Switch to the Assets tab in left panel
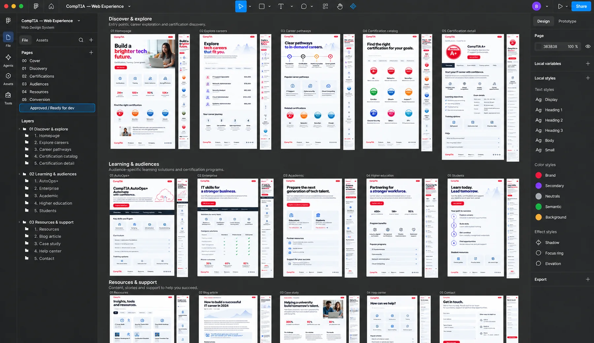Viewport: 594px width, 343px height. coord(42,40)
